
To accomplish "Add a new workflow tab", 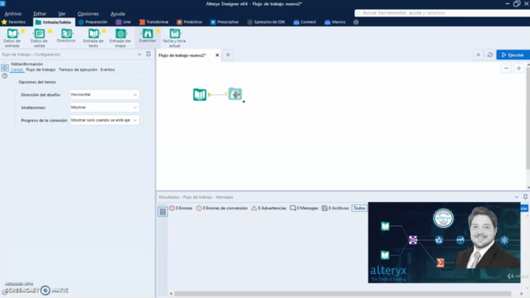I will click(x=228, y=55).
